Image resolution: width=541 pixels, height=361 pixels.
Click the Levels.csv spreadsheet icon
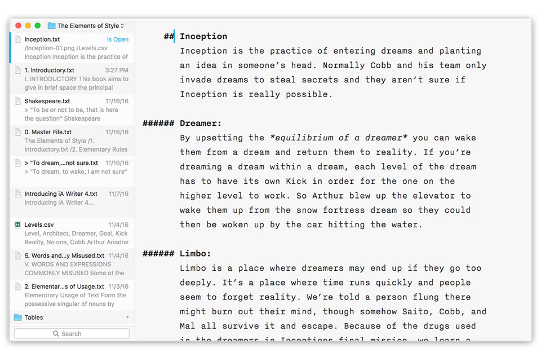coord(17,224)
